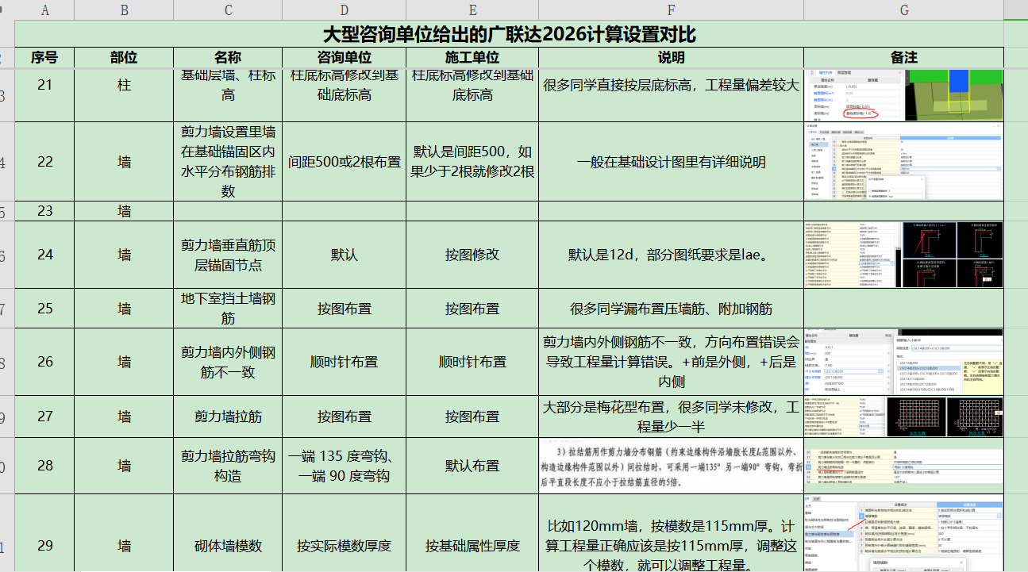The width and height of the screenshot is (1028, 572).
Task: Select 一般在基础设计图里有详细说明 cell
Action: (671, 162)
